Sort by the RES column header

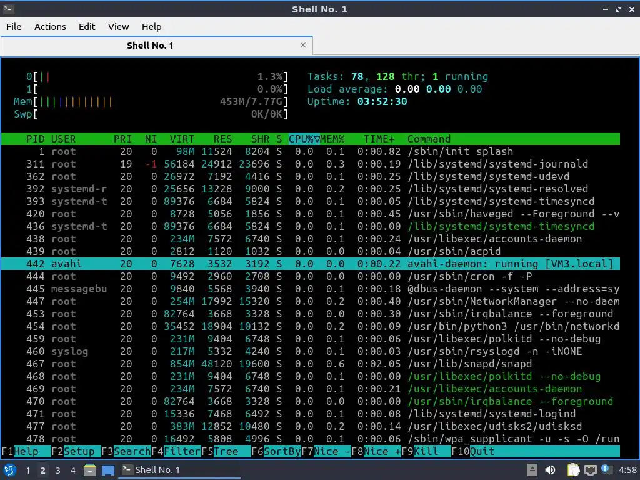223,139
